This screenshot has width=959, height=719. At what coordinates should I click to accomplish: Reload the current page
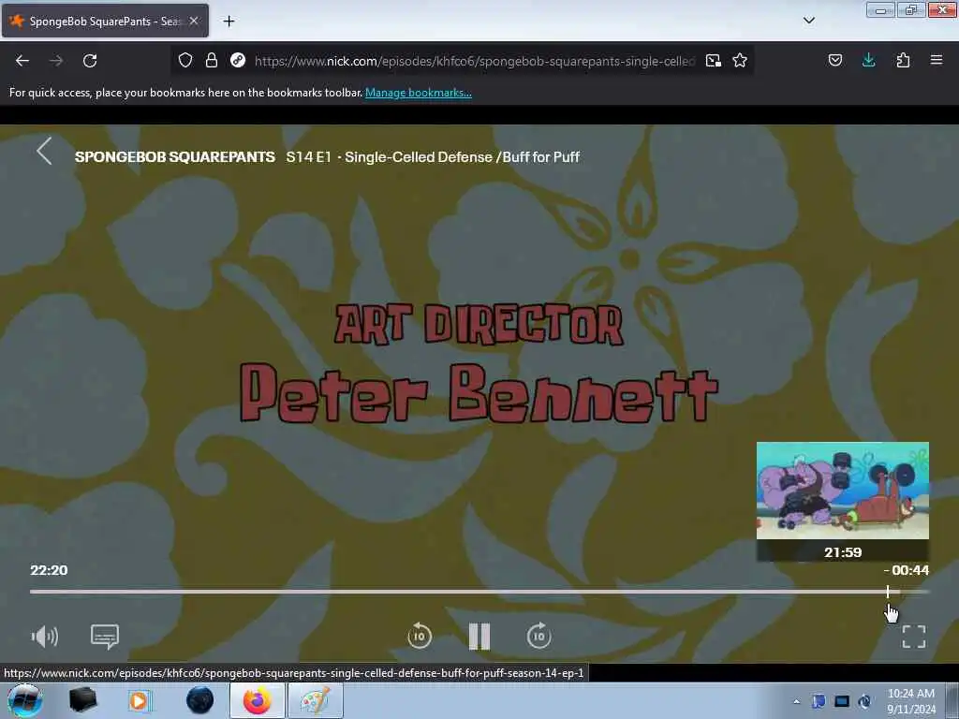click(90, 61)
